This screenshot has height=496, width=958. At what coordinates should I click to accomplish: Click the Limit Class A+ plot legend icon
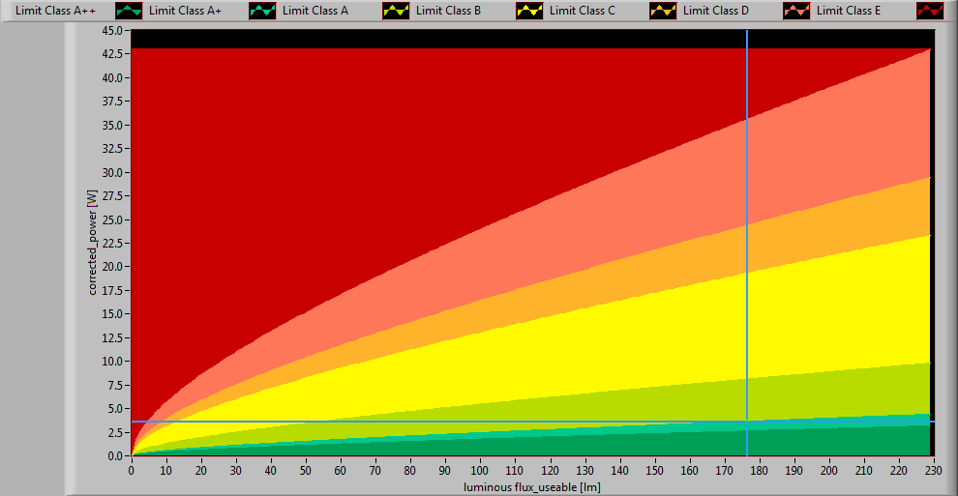(x=262, y=11)
